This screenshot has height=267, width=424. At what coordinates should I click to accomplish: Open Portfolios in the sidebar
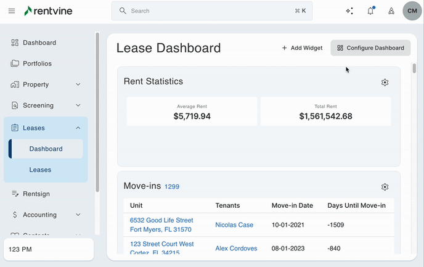37,64
